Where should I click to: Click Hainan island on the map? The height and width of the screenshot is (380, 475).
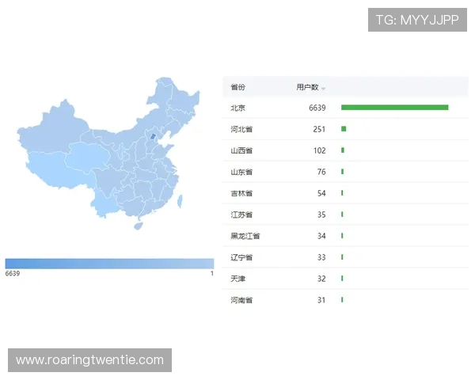(138, 226)
